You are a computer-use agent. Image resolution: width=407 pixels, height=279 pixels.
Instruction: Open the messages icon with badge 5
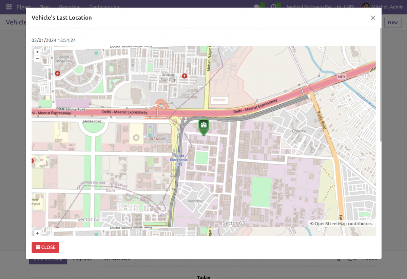tap(257, 6)
